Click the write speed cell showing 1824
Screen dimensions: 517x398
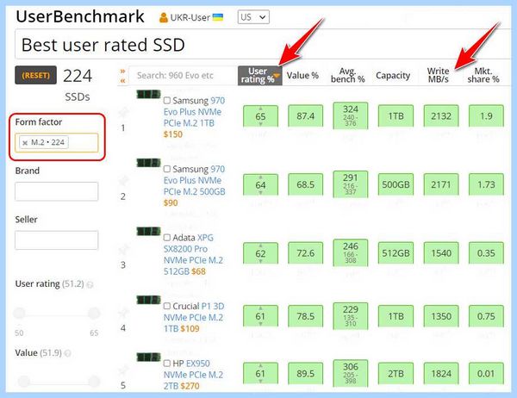tap(441, 373)
